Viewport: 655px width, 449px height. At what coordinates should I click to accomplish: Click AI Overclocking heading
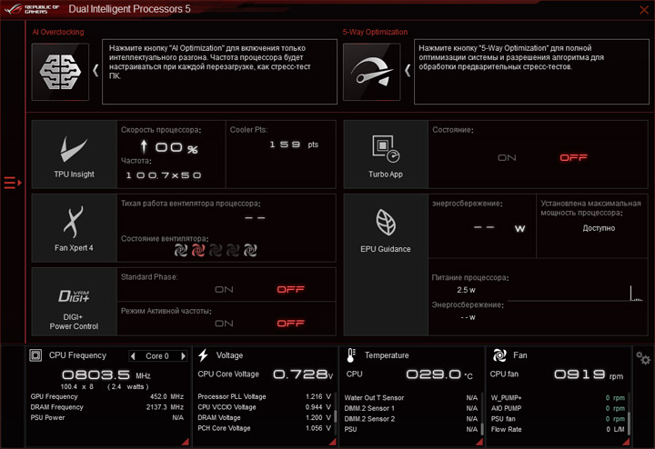(58, 32)
